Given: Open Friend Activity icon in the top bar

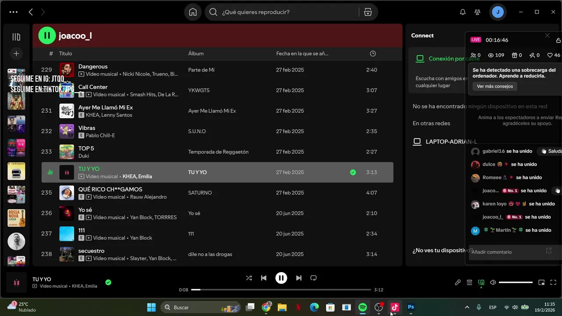Looking at the screenshot, I should pos(477,12).
